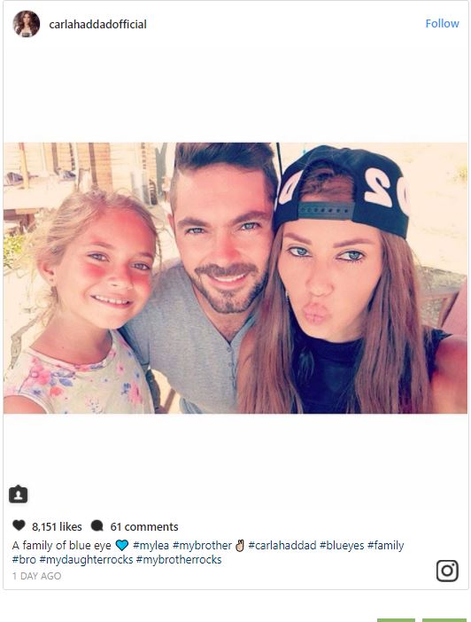
Task: Open the #carlahaddad hashtag
Action: [282, 546]
